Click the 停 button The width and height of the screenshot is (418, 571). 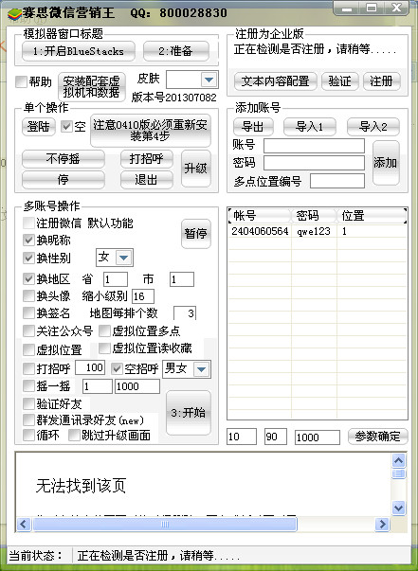(x=64, y=180)
